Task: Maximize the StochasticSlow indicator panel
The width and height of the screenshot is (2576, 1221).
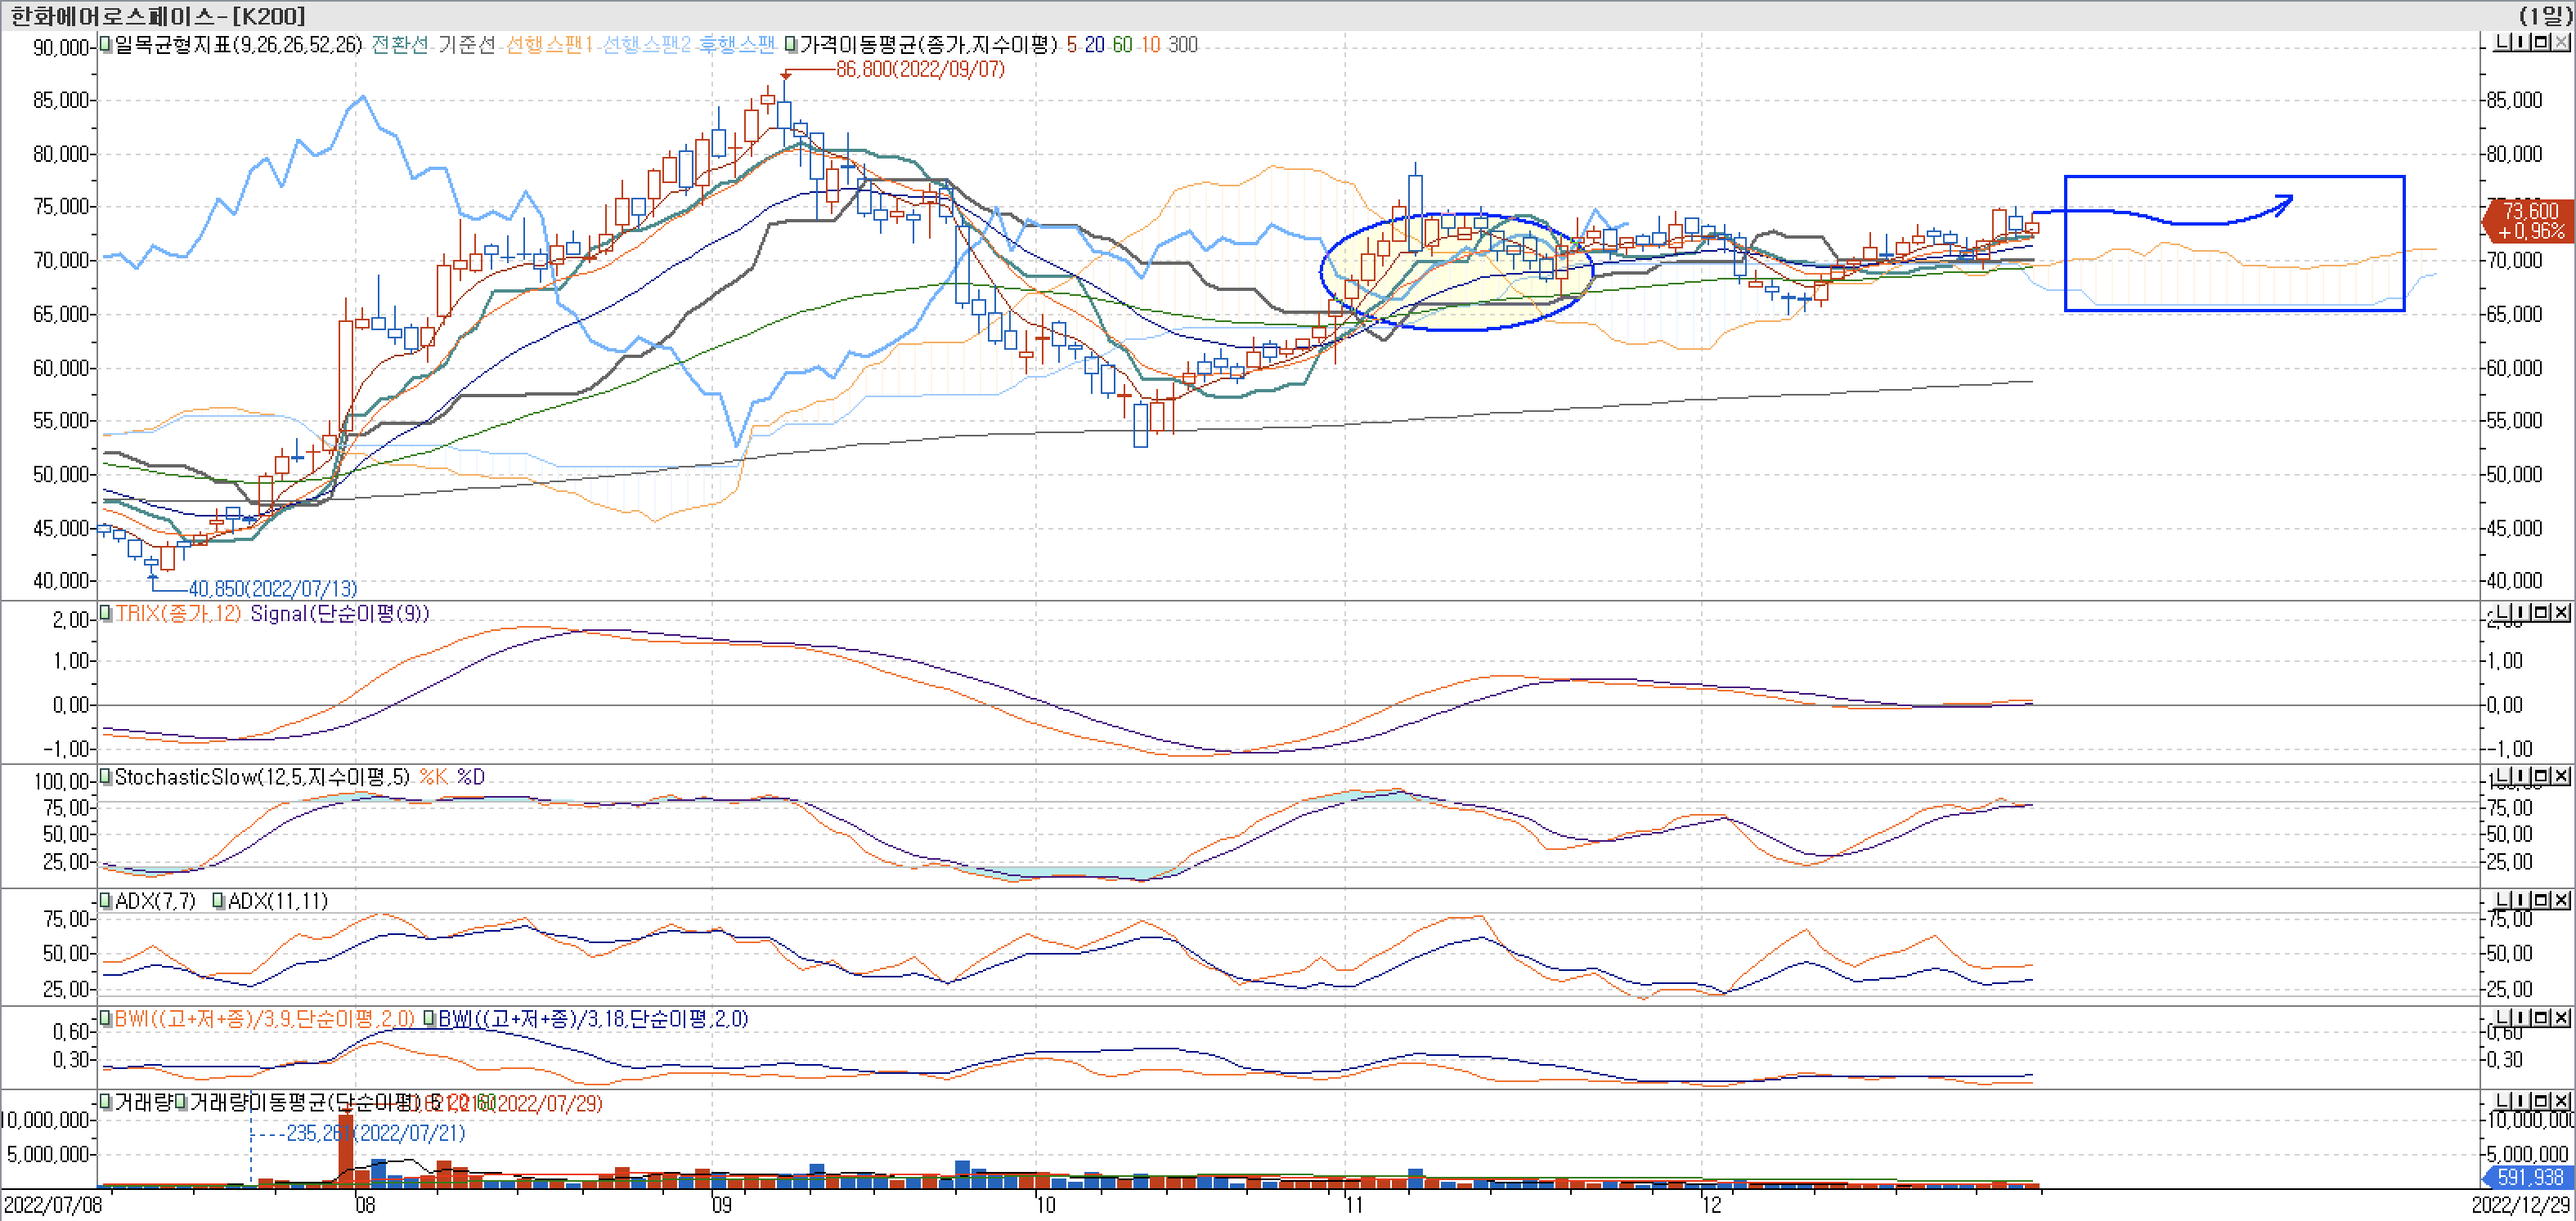Action: pyautogui.click(x=2541, y=776)
